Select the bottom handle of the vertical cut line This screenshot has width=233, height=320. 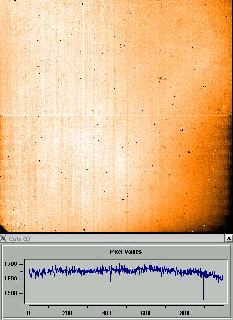click(84, 230)
